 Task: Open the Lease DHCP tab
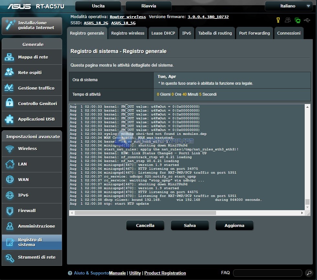(x=163, y=33)
